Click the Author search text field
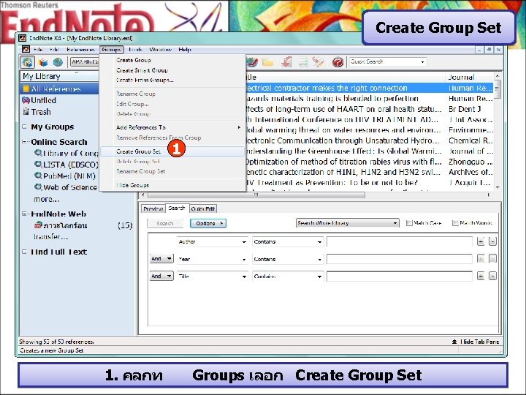Viewport: 526px width, 395px height. pos(399,242)
